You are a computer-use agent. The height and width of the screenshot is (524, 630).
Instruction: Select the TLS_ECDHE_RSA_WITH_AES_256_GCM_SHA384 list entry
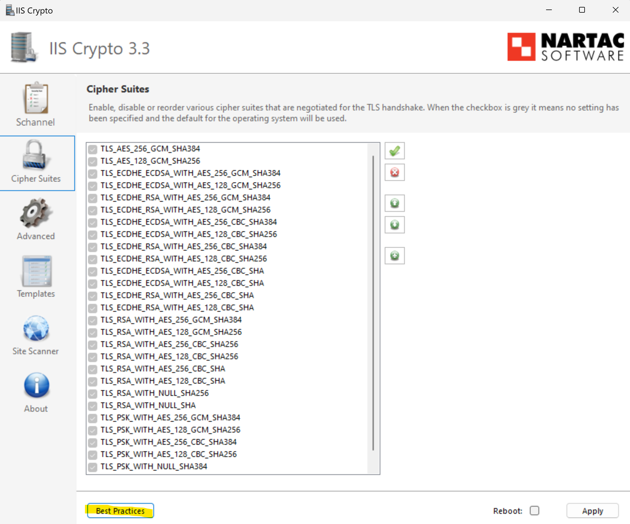(185, 198)
